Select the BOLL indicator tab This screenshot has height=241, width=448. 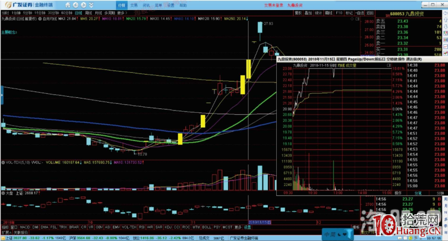206,227
